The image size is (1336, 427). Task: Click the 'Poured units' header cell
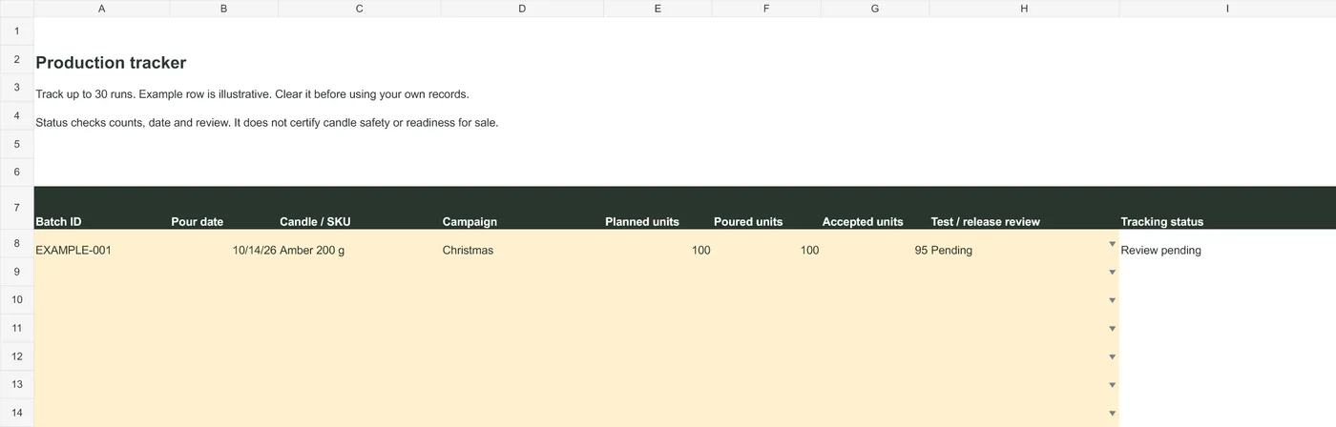(x=766, y=208)
